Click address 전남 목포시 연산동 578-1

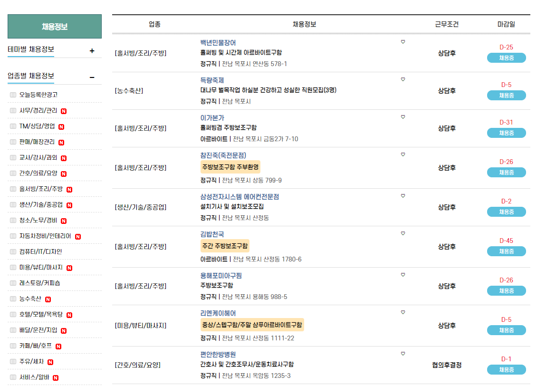point(254,64)
